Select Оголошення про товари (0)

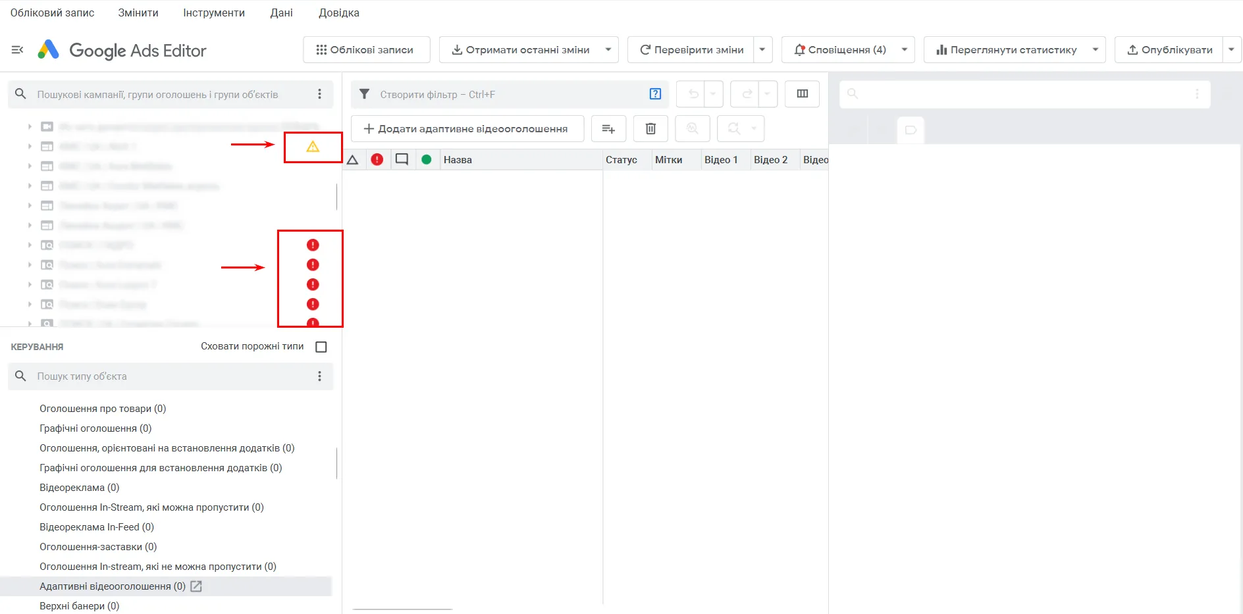tap(103, 409)
